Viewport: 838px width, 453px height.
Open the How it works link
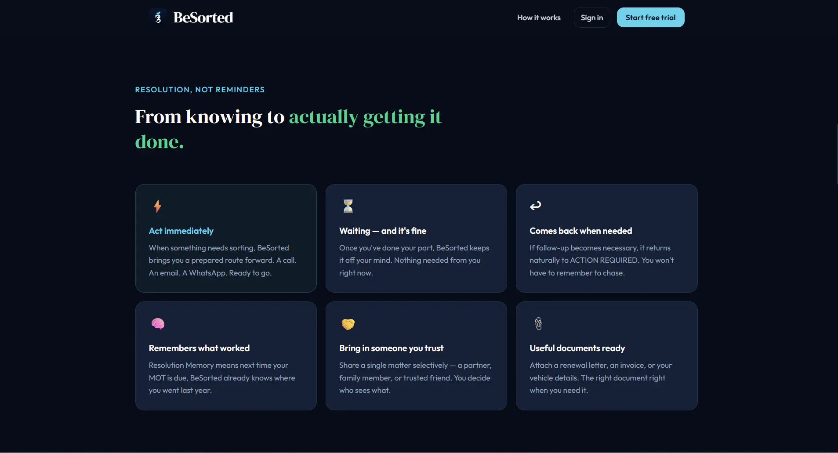pyautogui.click(x=539, y=18)
